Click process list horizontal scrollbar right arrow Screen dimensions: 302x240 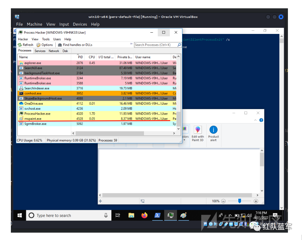pos(174,133)
